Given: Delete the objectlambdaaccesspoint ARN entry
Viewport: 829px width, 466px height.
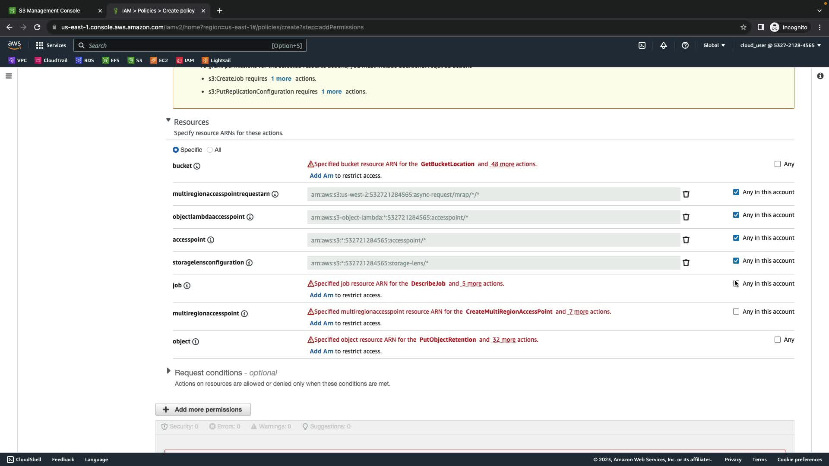Looking at the screenshot, I should click(686, 217).
